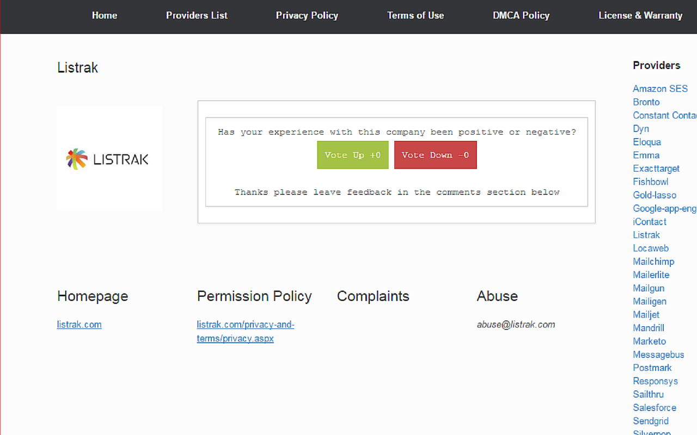Screen dimensions: 697x435
Task: Open the Postmark provider link
Action: (652, 368)
